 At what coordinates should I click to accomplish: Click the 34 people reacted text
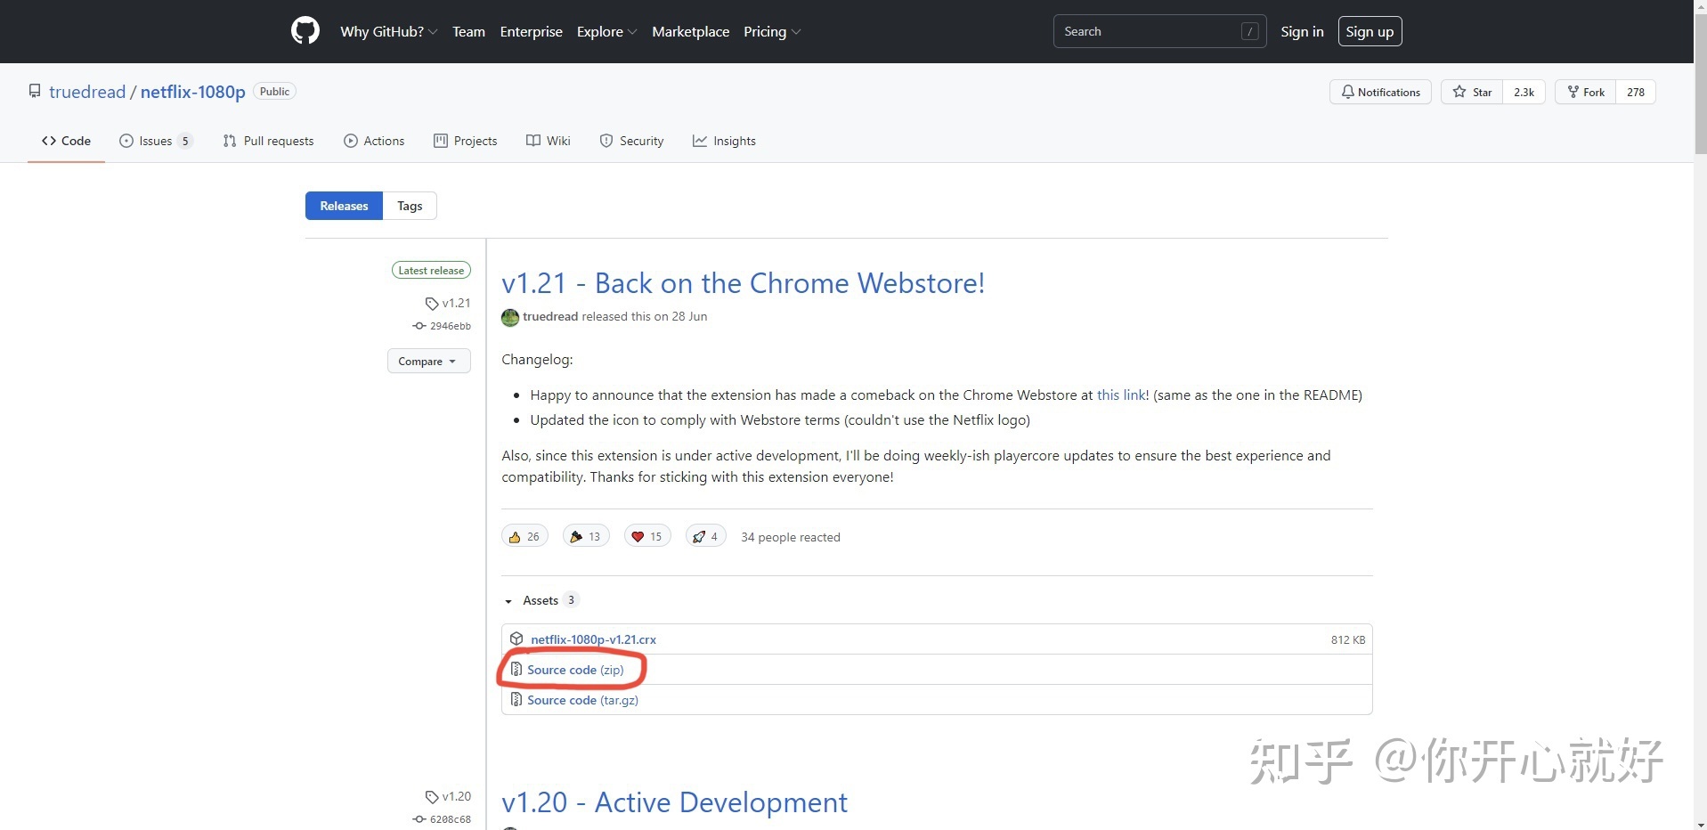click(x=791, y=537)
